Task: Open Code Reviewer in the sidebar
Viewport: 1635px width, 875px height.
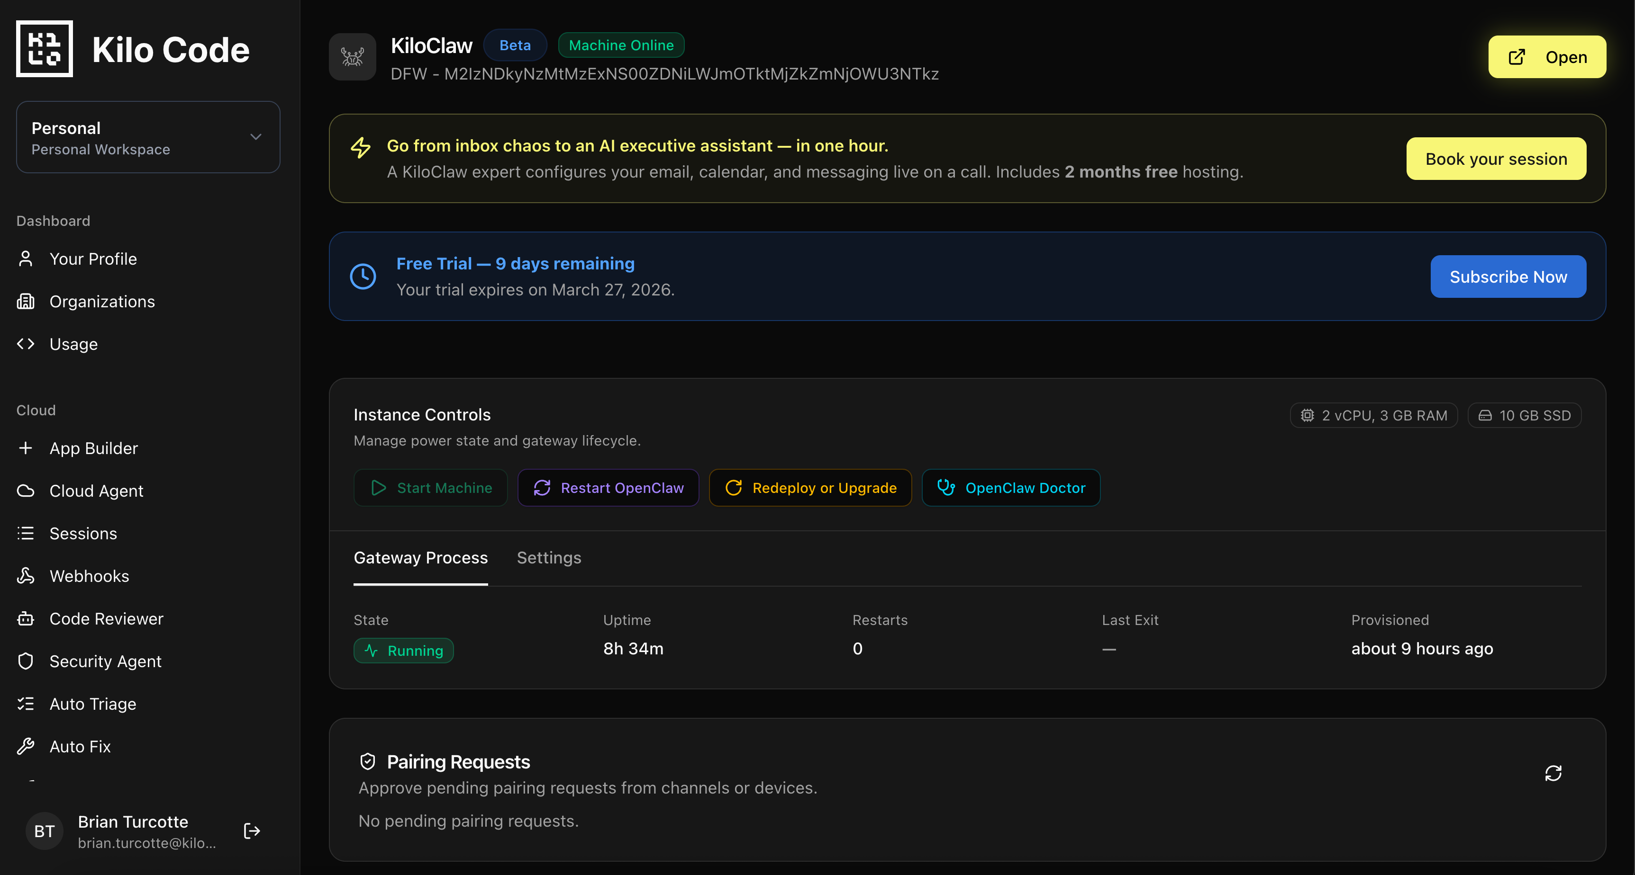Action: [x=106, y=618]
